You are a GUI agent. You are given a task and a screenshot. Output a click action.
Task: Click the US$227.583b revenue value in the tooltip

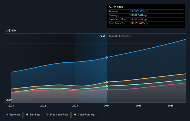[x=137, y=12]
